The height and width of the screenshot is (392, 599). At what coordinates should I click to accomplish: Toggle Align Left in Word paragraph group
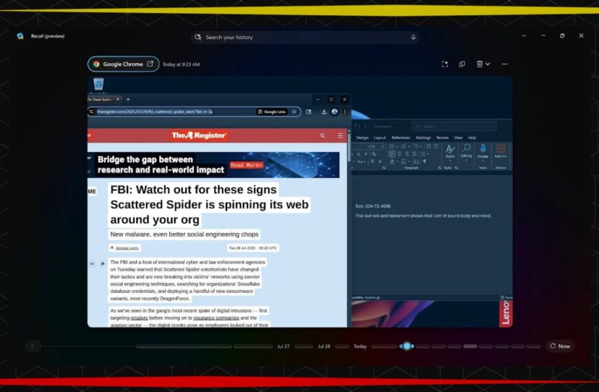[392, 154]
